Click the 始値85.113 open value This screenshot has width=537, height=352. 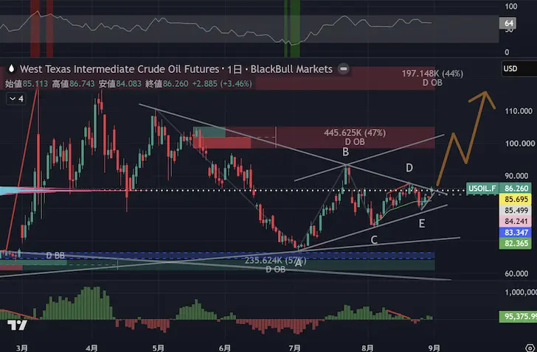point(27,84)
